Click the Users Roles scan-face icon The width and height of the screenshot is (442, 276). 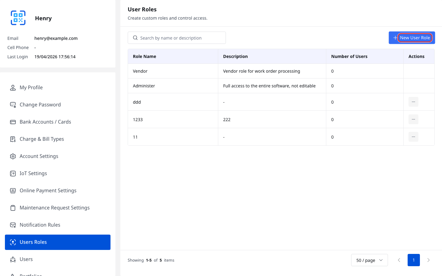(13, 242)
